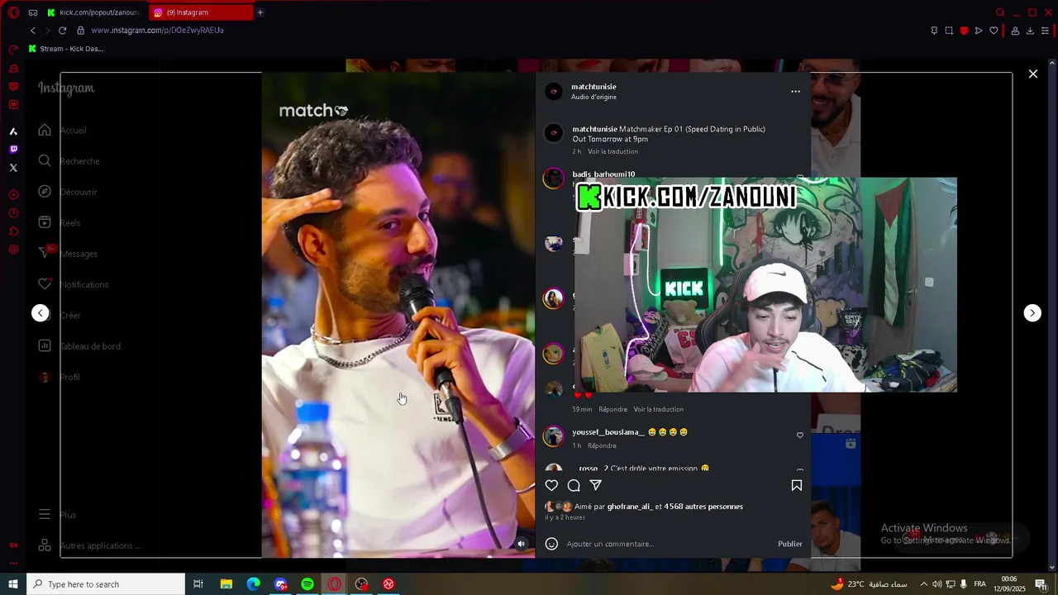Viewport: 1058px width, 595px height.
Task: Like the post with the heart icon
Action: (551, 485)
